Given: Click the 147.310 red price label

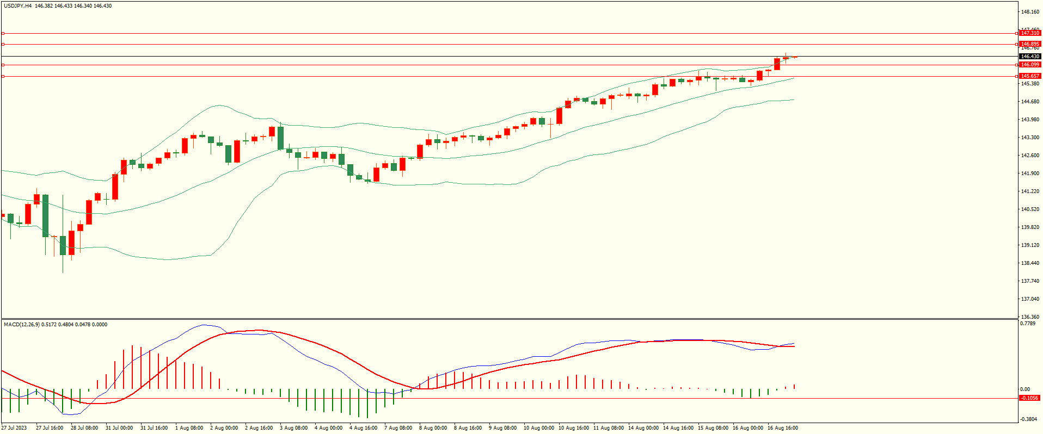Looking at the screenshot, I should [1029, 33].
